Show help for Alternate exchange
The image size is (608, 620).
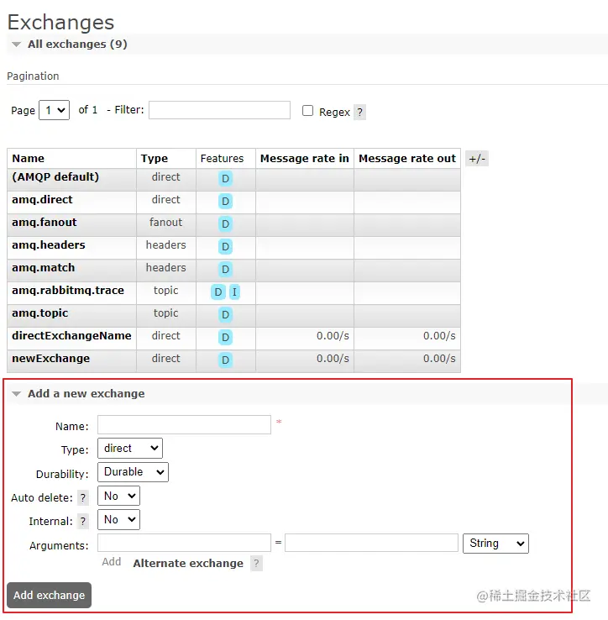click(256, 564)
